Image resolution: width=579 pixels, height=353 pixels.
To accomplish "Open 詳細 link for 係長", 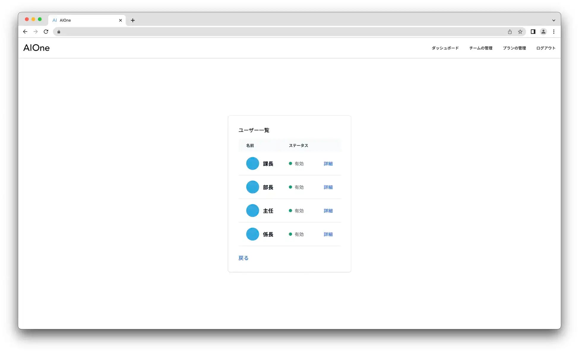I will coord(328,234).
